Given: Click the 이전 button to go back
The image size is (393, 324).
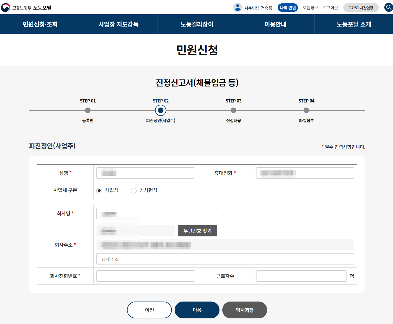Looking at the screenshot, I should [149, 310].
